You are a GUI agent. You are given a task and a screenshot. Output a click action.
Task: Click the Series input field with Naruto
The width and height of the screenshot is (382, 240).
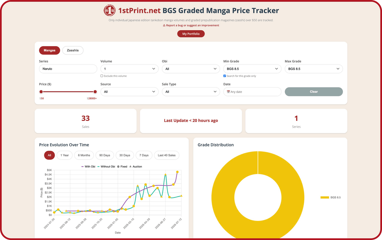click(x=68, y=69)
